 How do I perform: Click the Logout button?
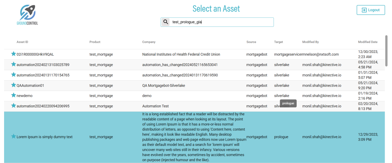(371, 10)
